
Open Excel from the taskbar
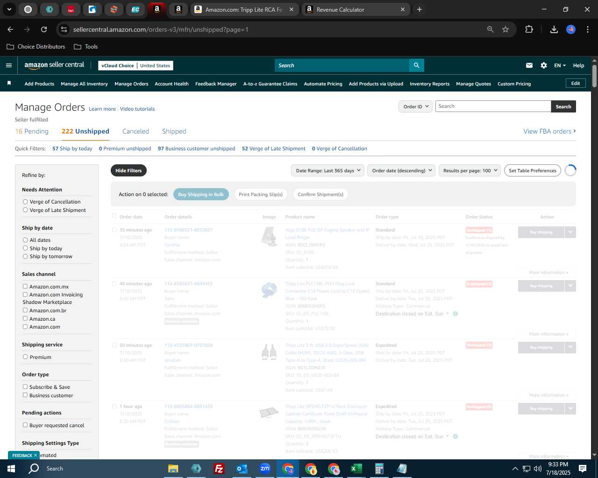pos(356,469)
